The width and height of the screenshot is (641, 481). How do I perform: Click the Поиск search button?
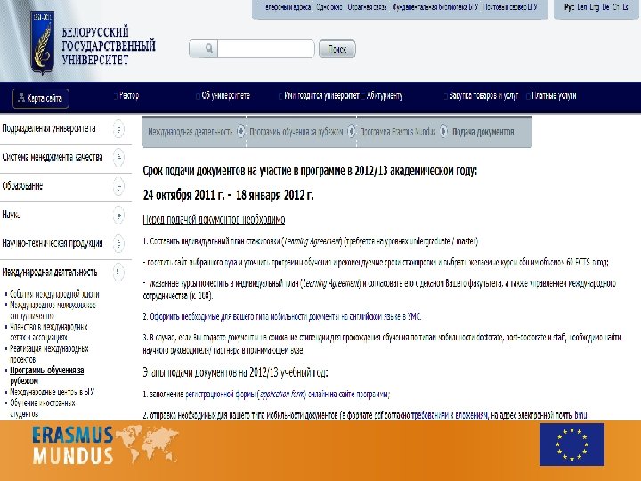[337, 49]
